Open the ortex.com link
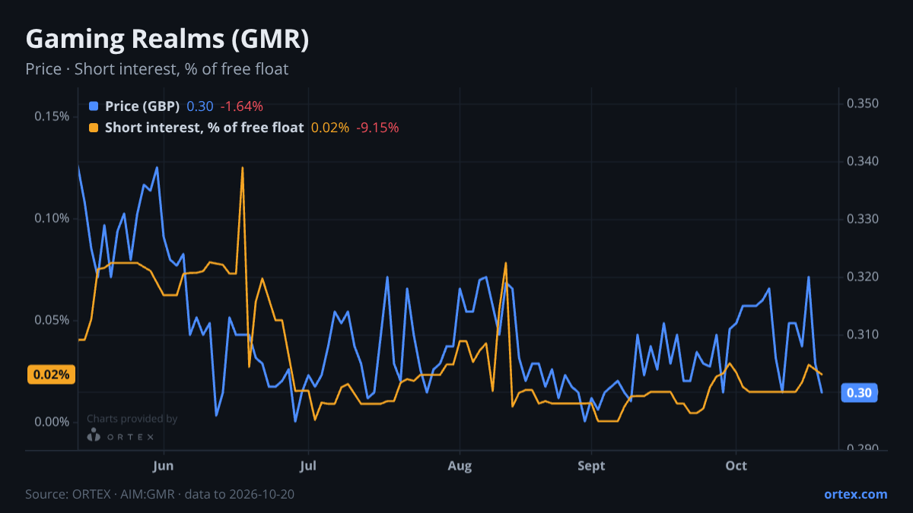The image size is (913, 513). point(855,494)
